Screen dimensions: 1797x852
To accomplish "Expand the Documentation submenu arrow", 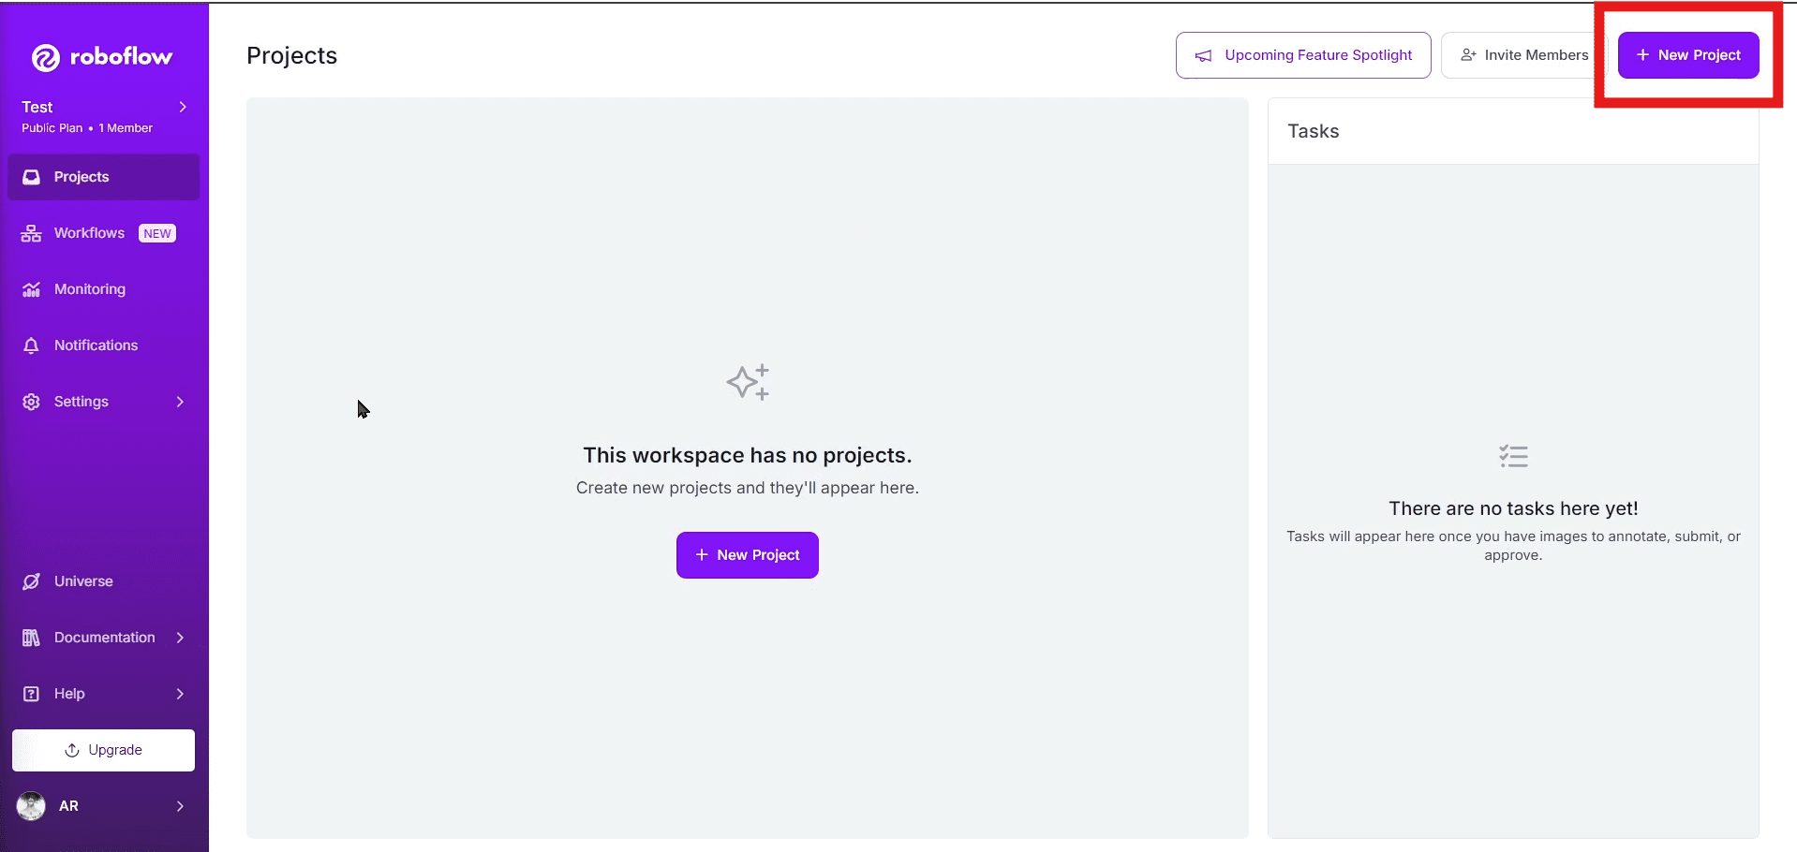I will point(180,638).
